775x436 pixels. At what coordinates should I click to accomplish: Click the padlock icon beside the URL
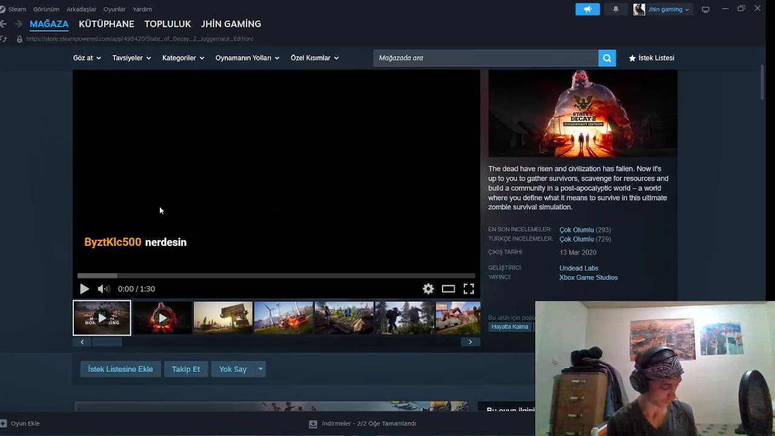19,39
